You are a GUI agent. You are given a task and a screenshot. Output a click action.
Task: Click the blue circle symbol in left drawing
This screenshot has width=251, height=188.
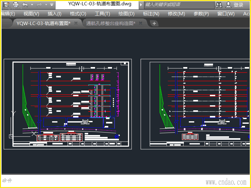click(117, 136)
